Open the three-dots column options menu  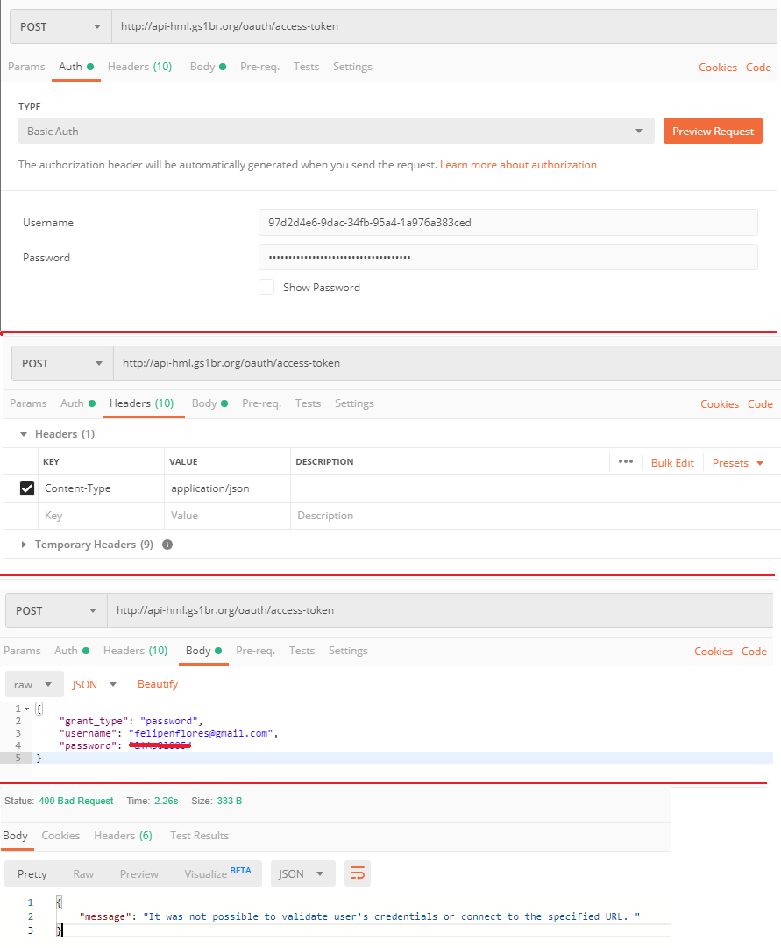pos(625,462)
